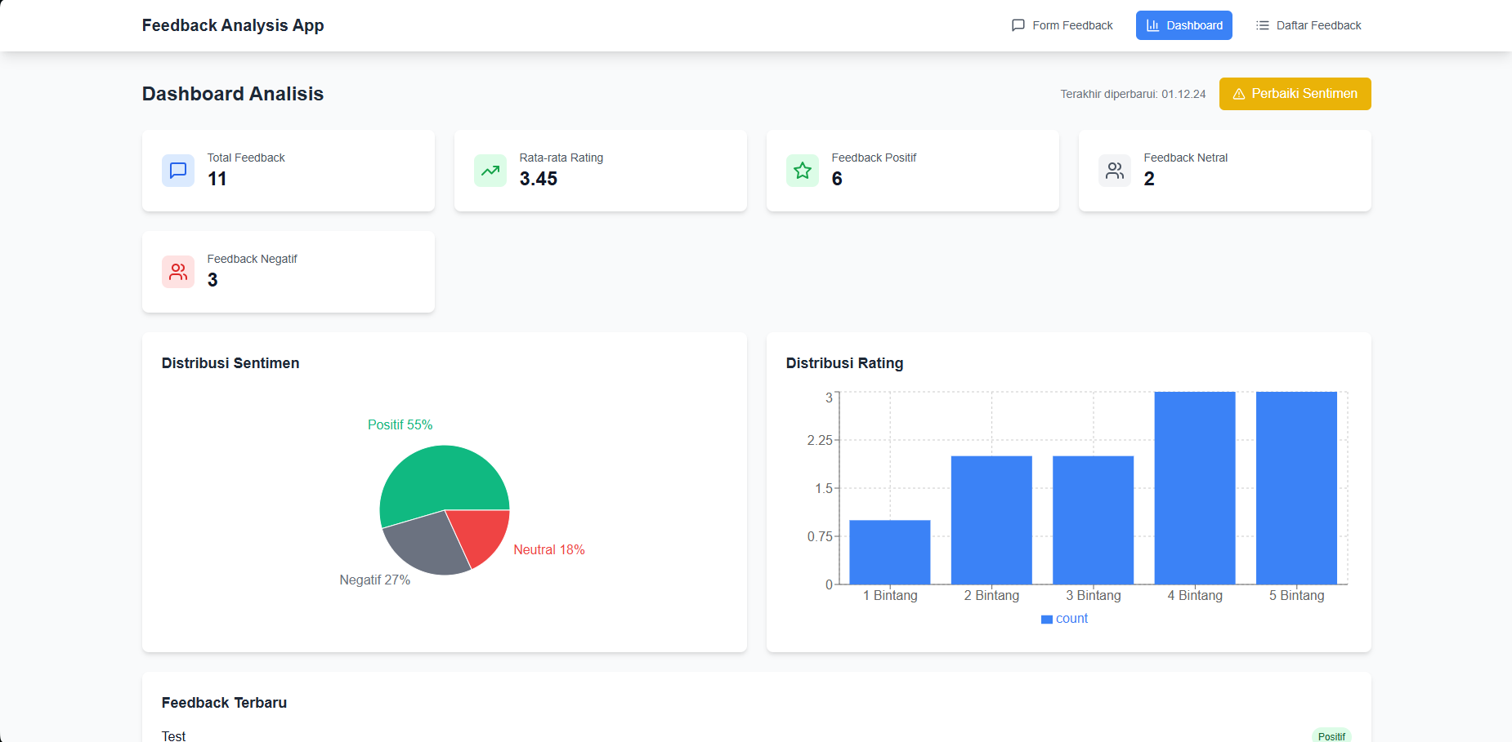Click the gray Negatif pie slice

(425, 547)
